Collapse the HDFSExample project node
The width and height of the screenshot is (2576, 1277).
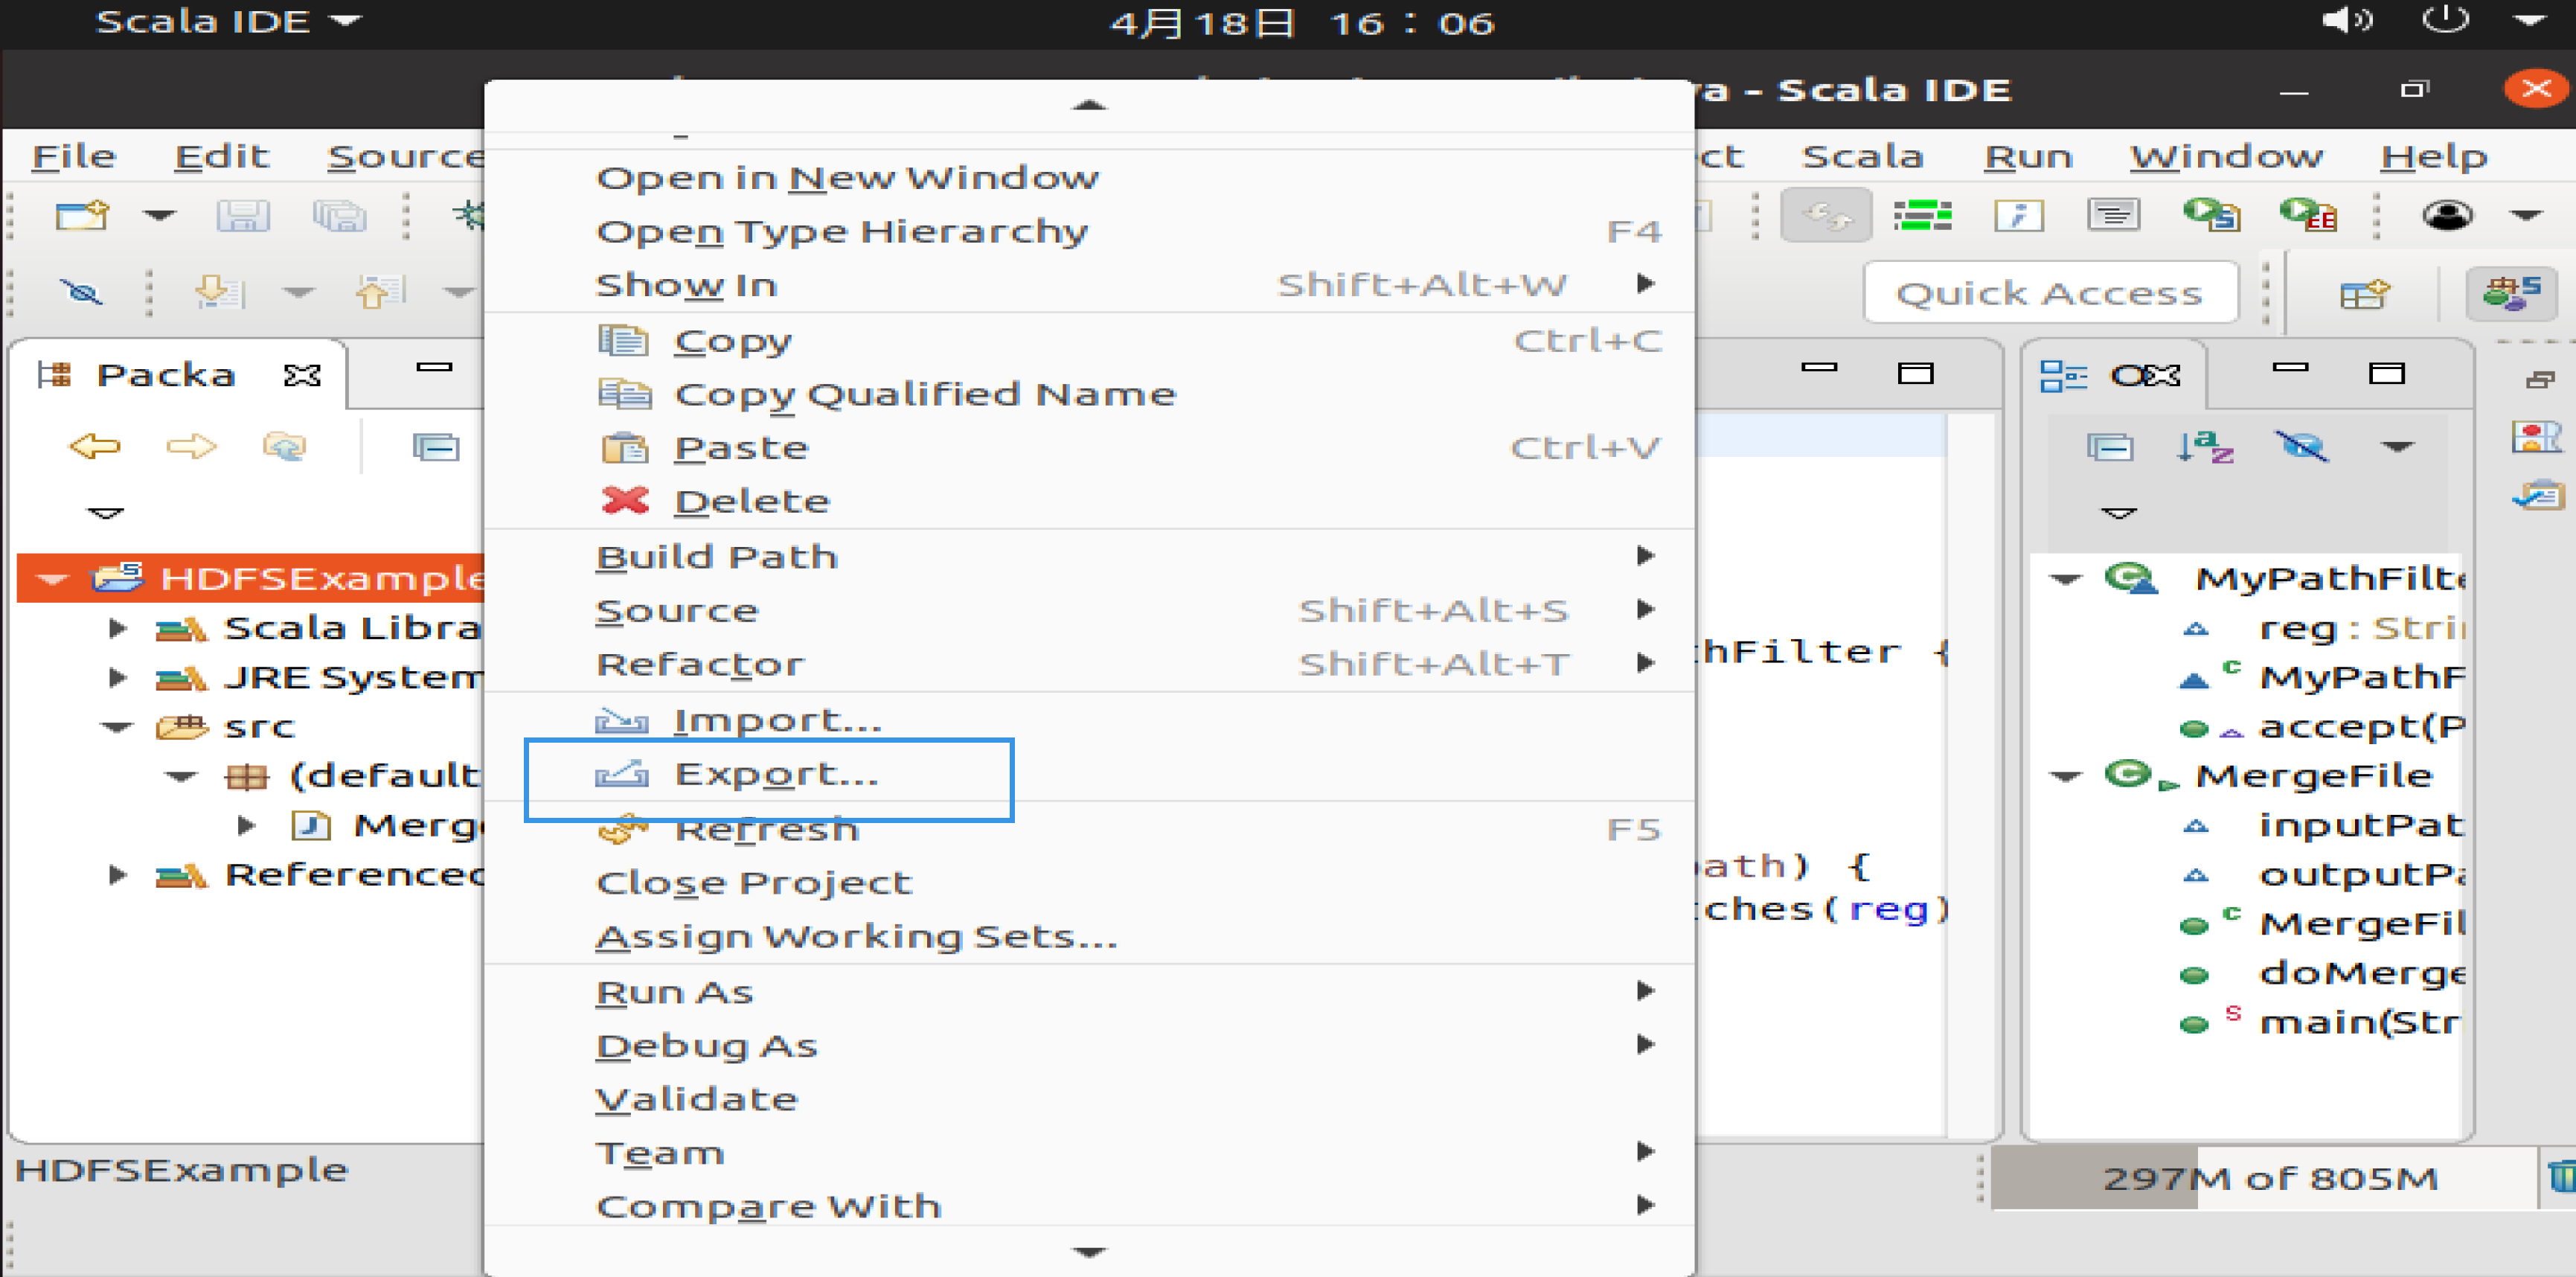click(x=52, y=579)
